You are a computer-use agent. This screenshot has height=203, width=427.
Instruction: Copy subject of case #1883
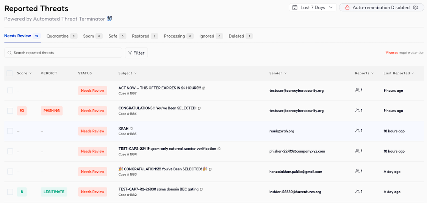tap(210, 169)
